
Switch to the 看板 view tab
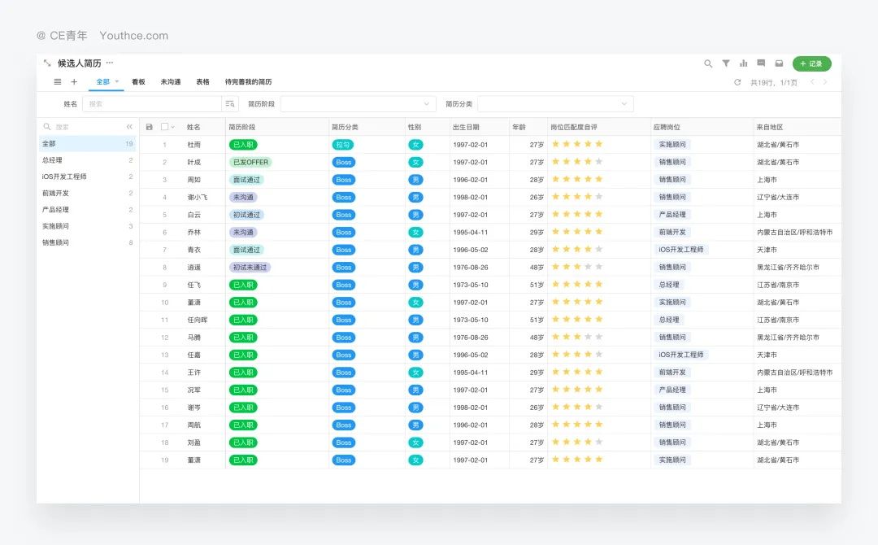(138, 82)
